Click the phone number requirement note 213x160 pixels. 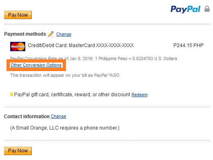[x=65, y=128]
